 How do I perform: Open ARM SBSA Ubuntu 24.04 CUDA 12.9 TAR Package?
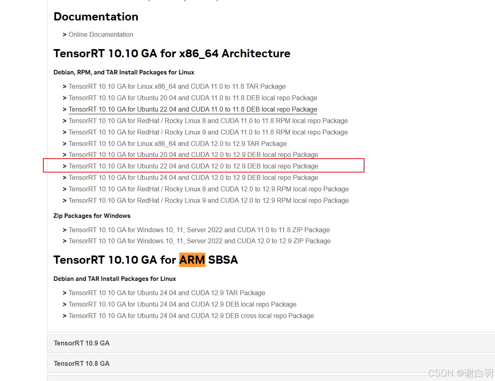point(167,293)
